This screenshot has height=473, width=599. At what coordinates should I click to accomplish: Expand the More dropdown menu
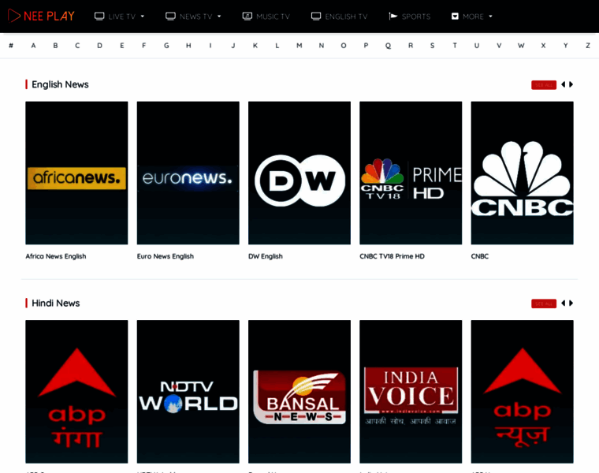coord(472,17)
